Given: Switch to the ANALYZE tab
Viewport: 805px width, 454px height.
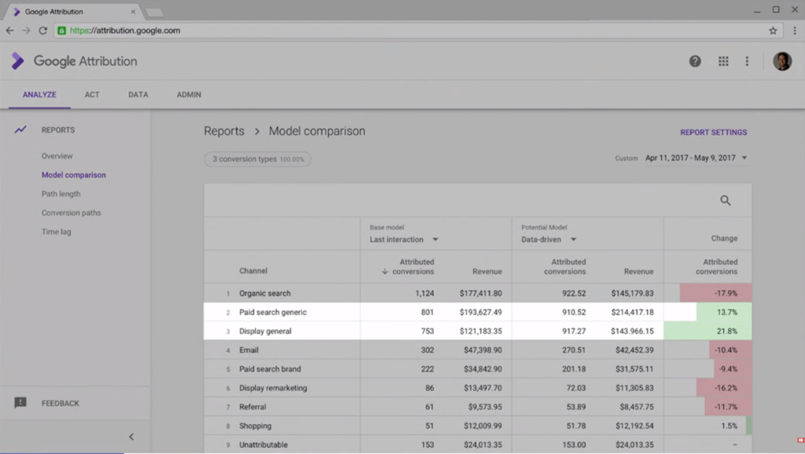Looking at the screenshot, I should pyautogui.click(x=39, y=95).
